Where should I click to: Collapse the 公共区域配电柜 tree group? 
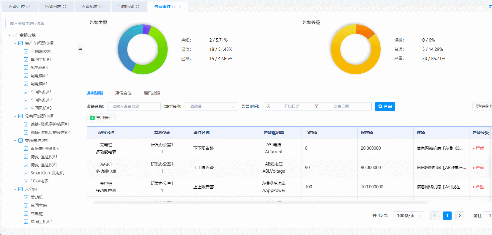[x=15, y=116]
